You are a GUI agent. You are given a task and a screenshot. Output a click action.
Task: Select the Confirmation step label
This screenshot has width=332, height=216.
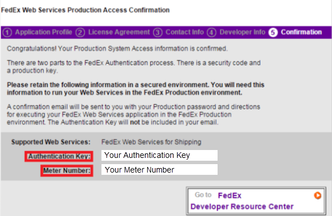302,32
